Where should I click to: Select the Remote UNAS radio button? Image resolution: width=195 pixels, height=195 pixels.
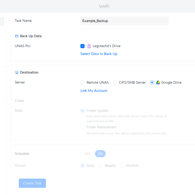tap(82, 82)
